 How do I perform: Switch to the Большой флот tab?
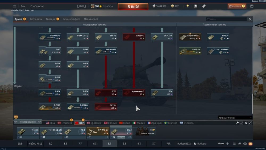tap(72, 19)
